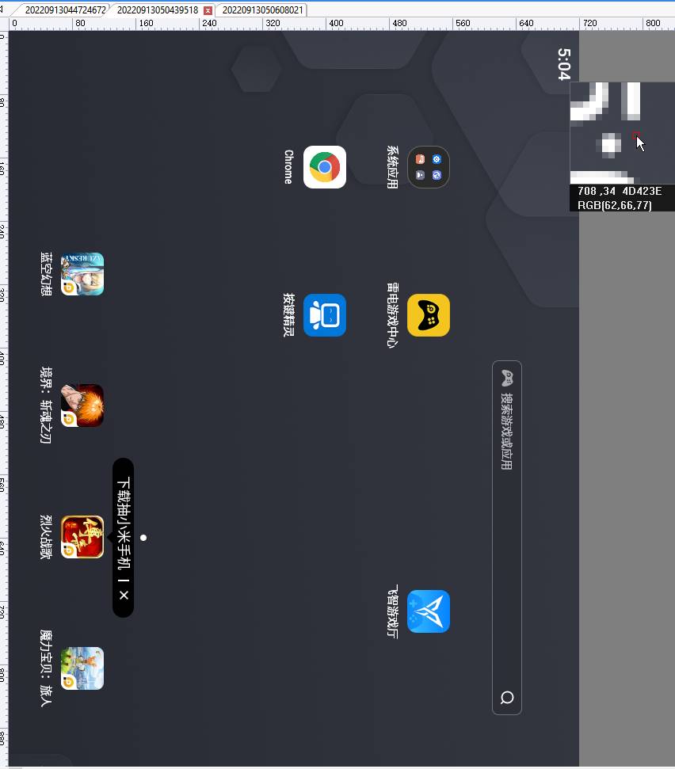Select the active tab 20220913050439518
Viewport: 675px width, 769px height.
pos(157,10)
